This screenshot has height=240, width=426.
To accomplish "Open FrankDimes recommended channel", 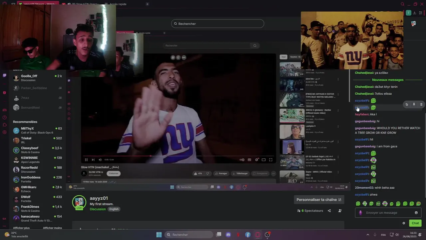I will pos(37,209).
